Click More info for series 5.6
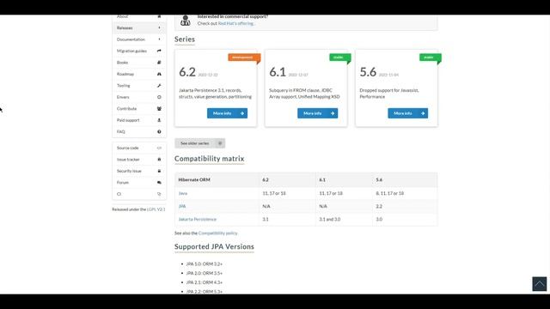Screen dimensions: 550x309 coord(407,113)
